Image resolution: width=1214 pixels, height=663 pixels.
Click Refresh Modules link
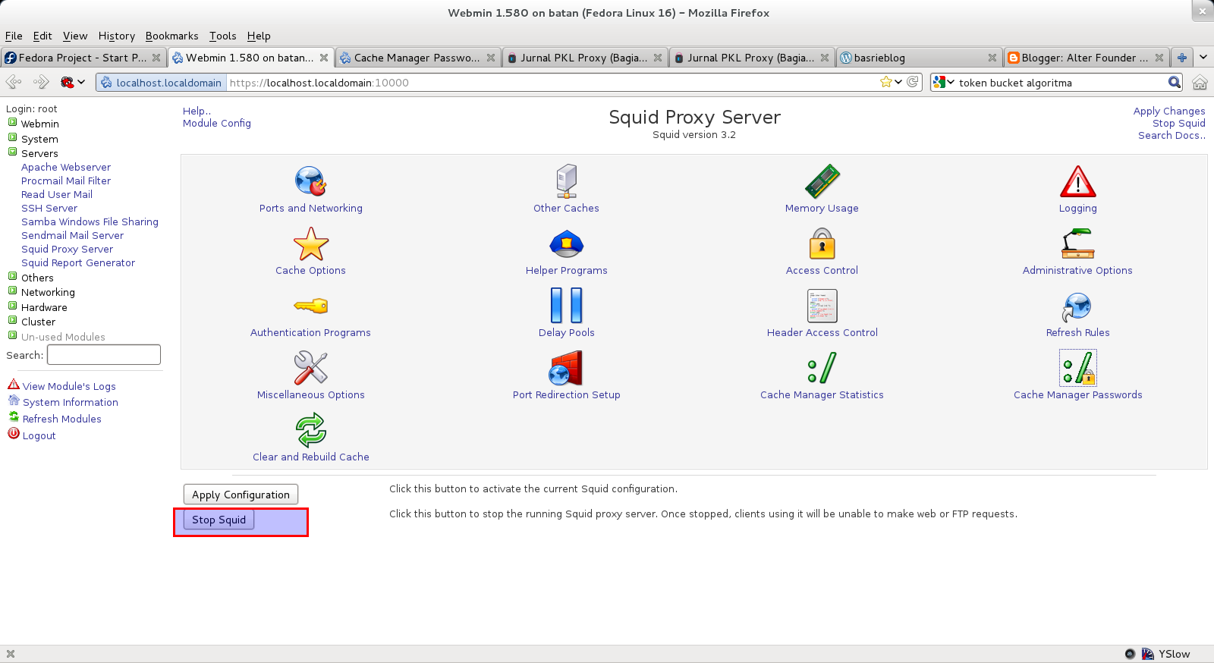(61, 419)
